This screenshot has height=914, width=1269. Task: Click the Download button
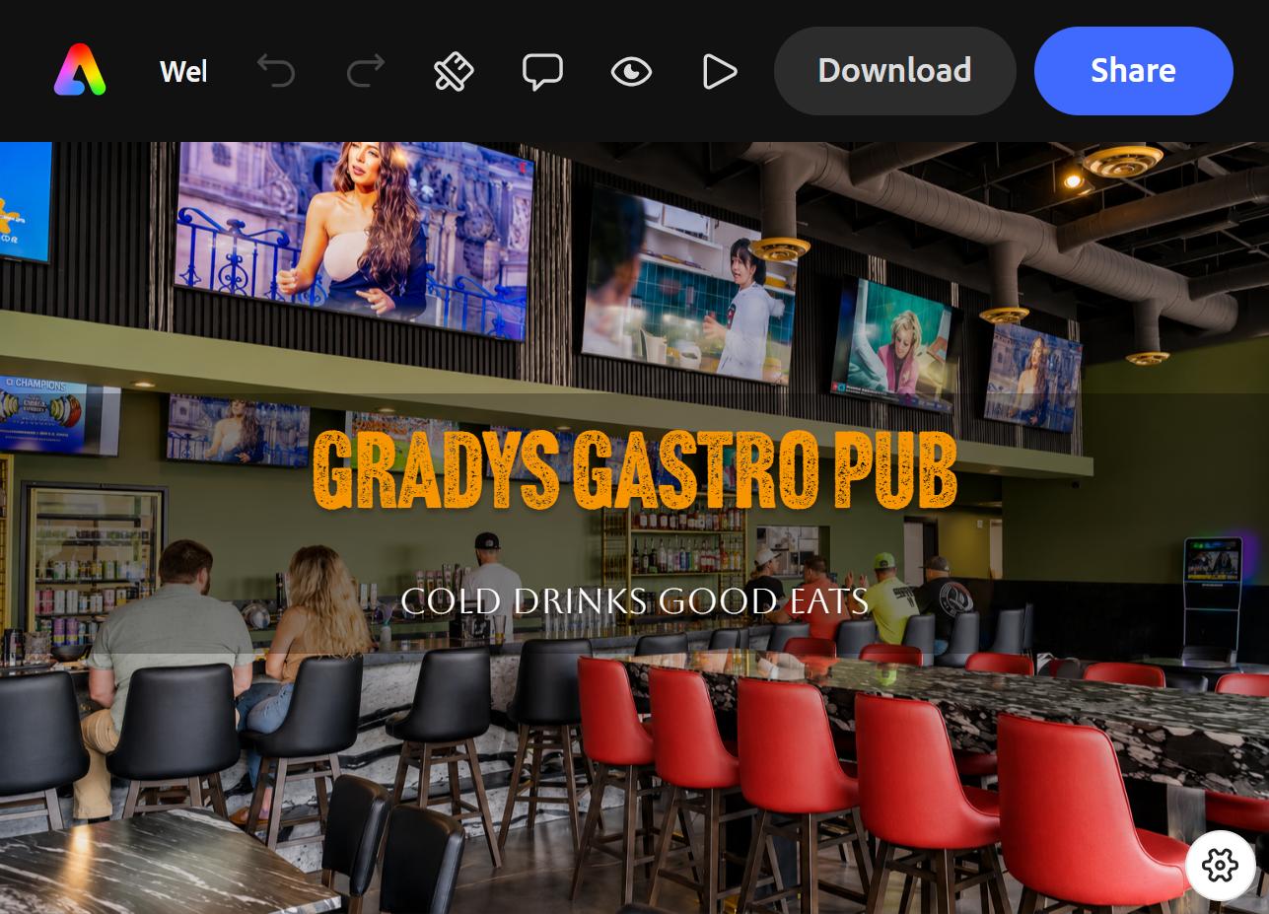pos(894,71)
